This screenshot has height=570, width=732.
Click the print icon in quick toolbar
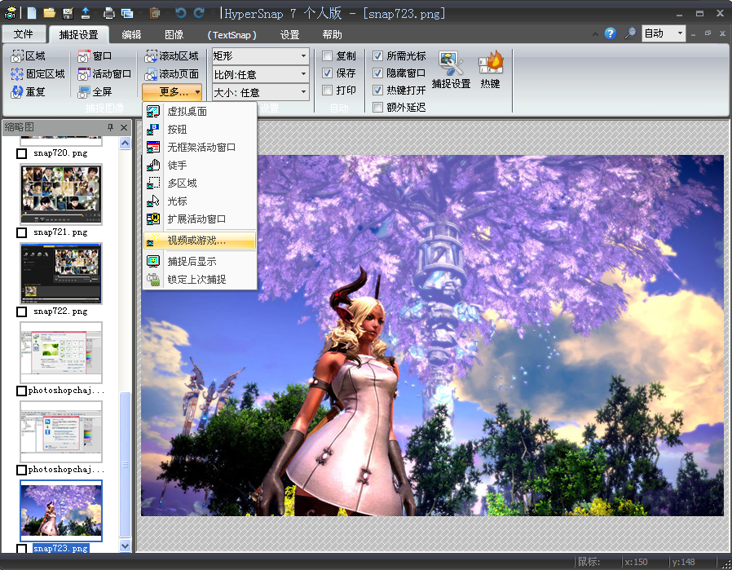[x=108, y=13]
